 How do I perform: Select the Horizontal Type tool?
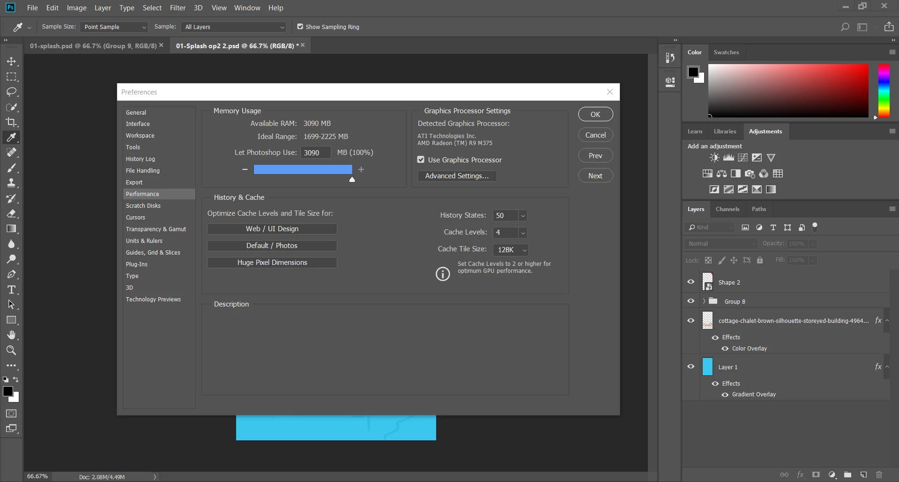tap(11, 290)
